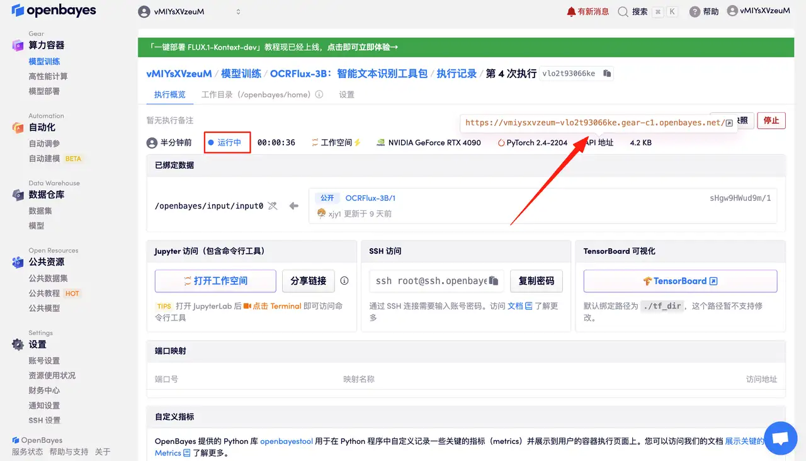
Task: Click 模型训练 breadcrumb link
Action: coord(241,74)
